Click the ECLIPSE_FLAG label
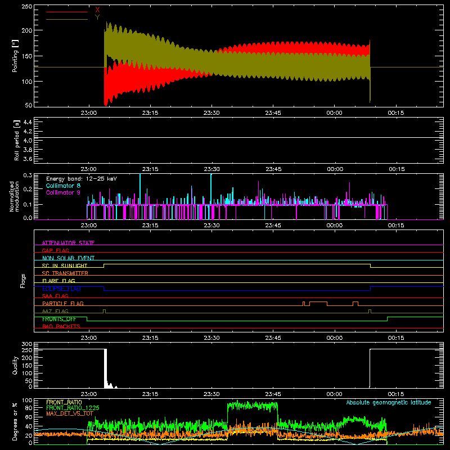 (61, 289)
